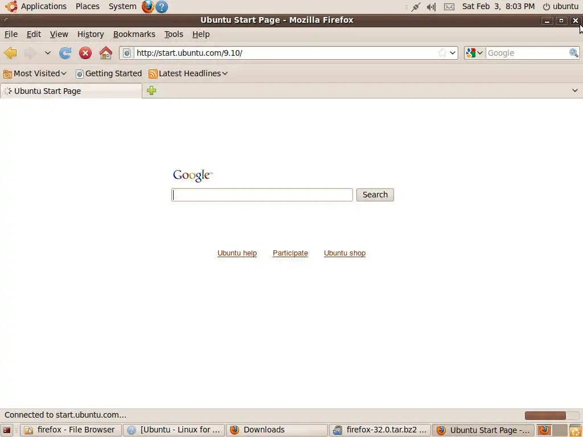Click the Firefox workspace switcher cell
Viewport: 583px width, 437px height.
544,430
